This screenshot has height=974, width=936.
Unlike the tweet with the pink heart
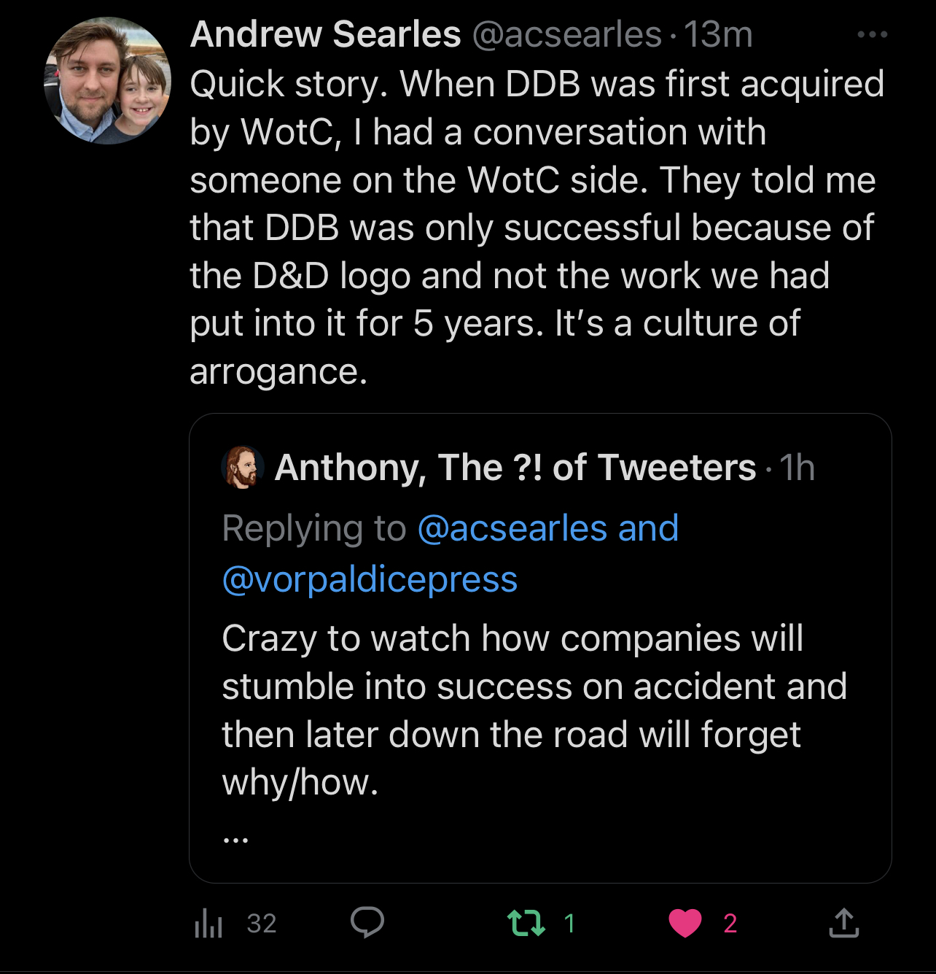point(685,923)
